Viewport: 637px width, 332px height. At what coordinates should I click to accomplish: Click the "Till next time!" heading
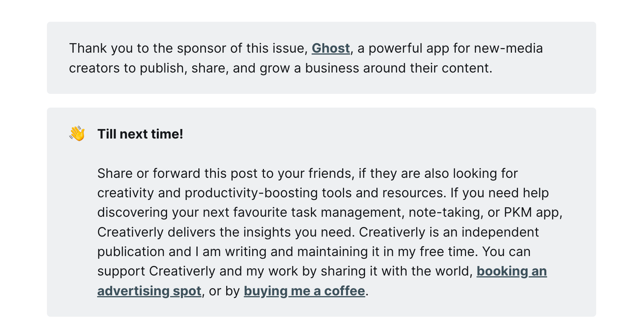click(140, 134)
